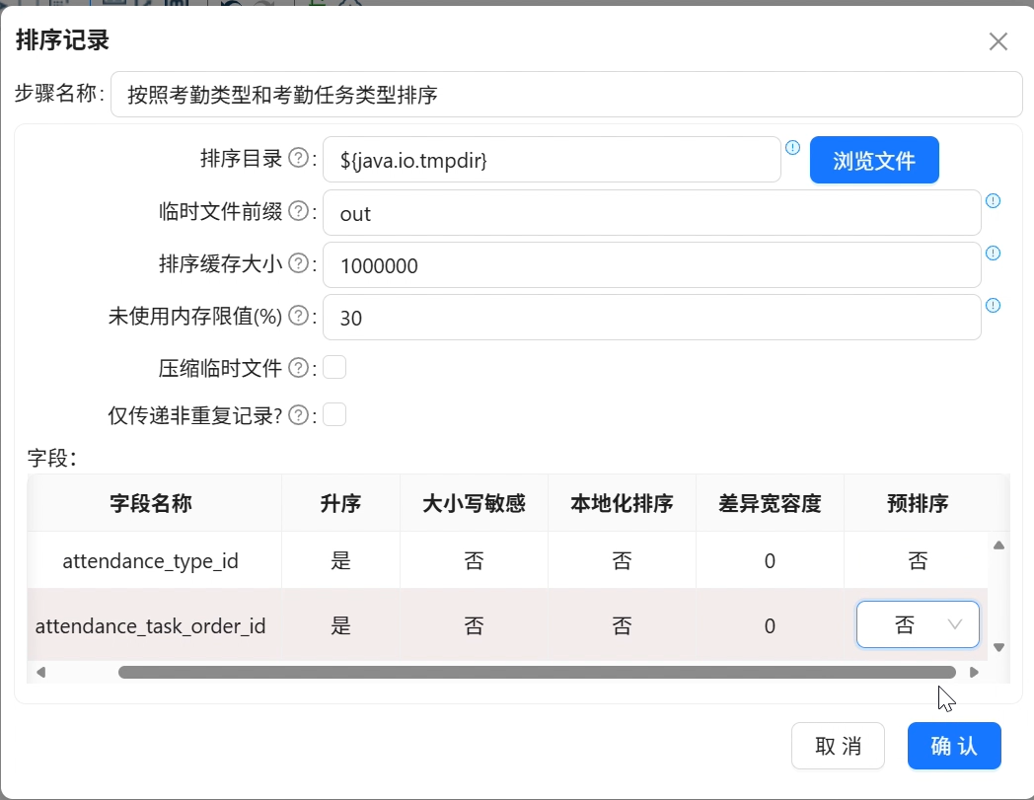
Task: Click the table's horizontal scrollbar thumb
Action: pyautogui.click(x=537, y=672)
